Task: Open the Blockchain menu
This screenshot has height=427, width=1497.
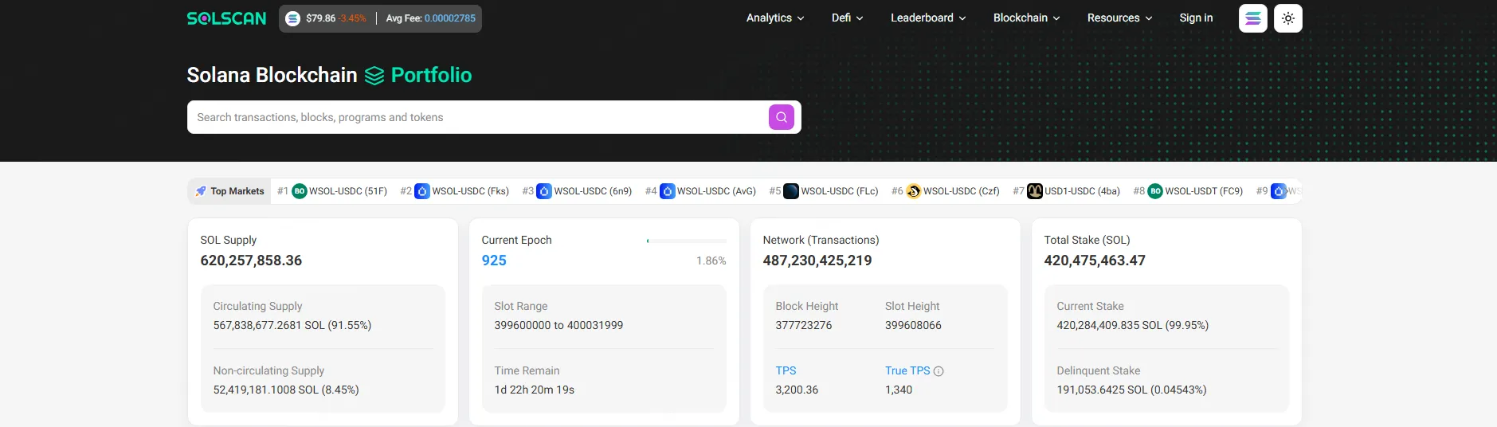Action: [x=1025, y=18]
